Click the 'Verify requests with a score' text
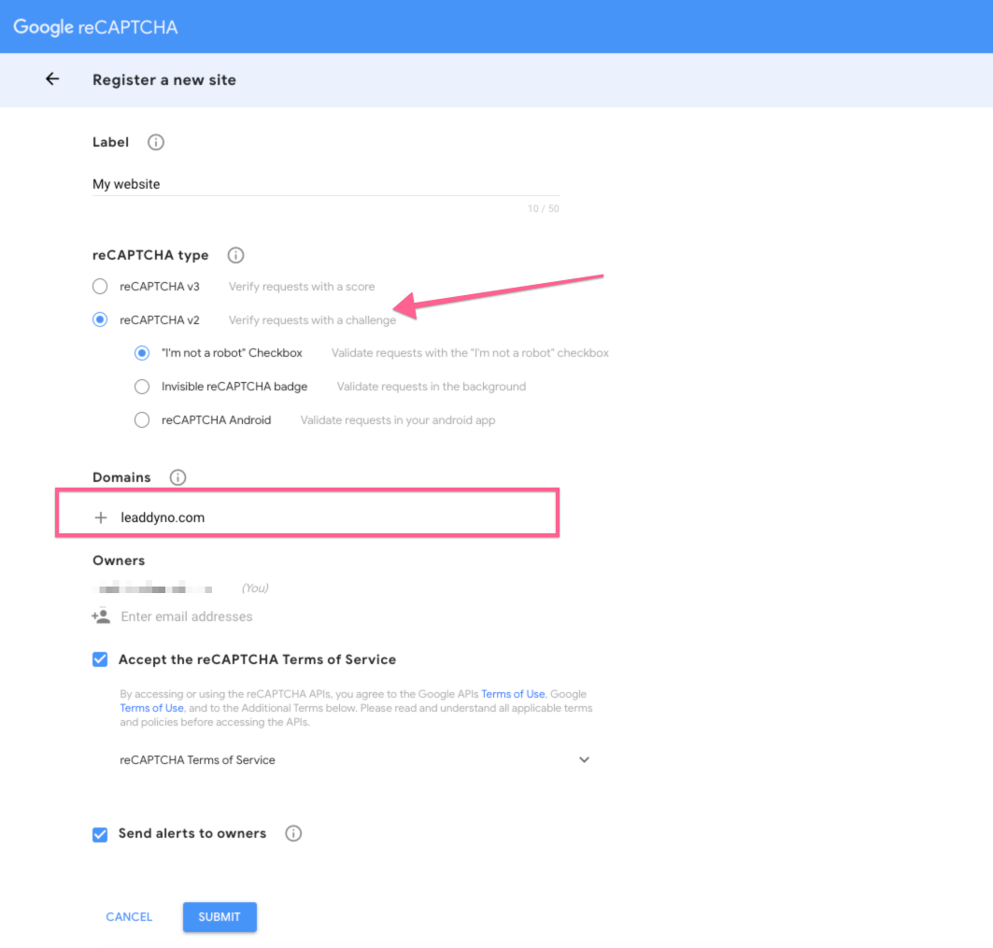Image resolution: width=993 pixels, height=948 pixels. (302, 287)
